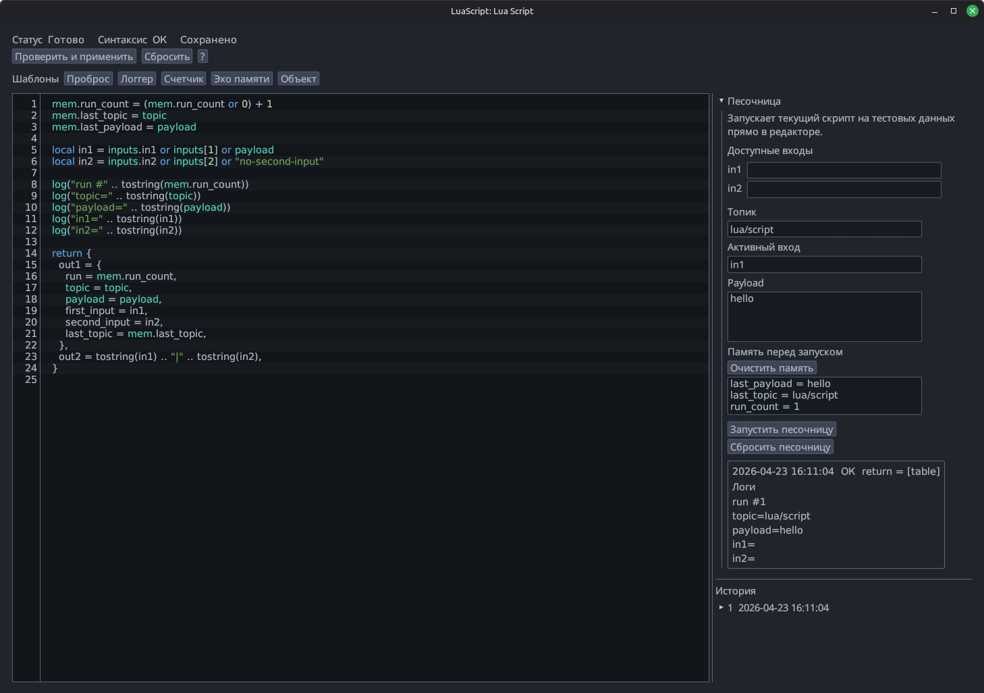Place cursor on 'return {' code line
The width and height of the screenshot is (984, 693).
[72, 253]
